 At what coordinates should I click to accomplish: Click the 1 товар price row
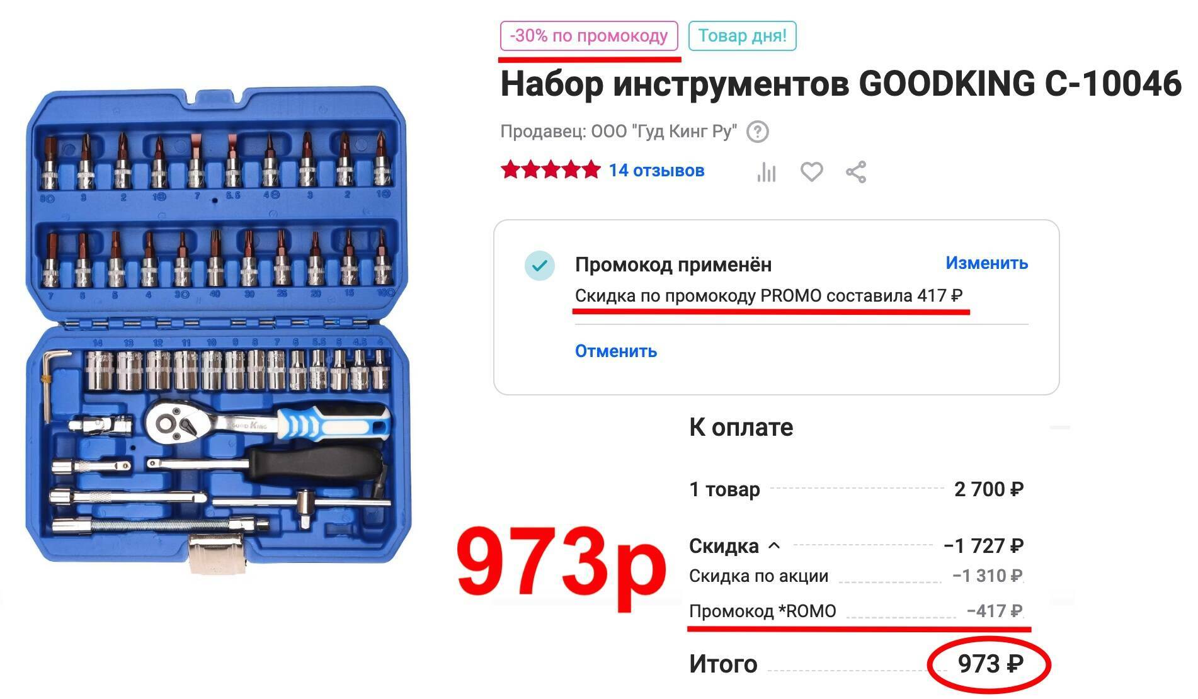tap(856, 489)
